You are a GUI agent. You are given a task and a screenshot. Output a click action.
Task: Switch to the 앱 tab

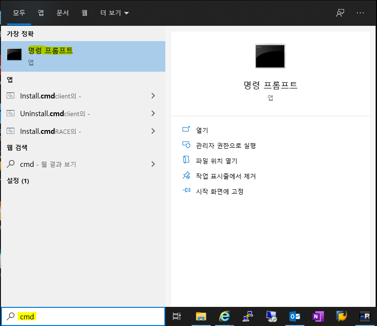pyautogui.click(x=41, y=13)
